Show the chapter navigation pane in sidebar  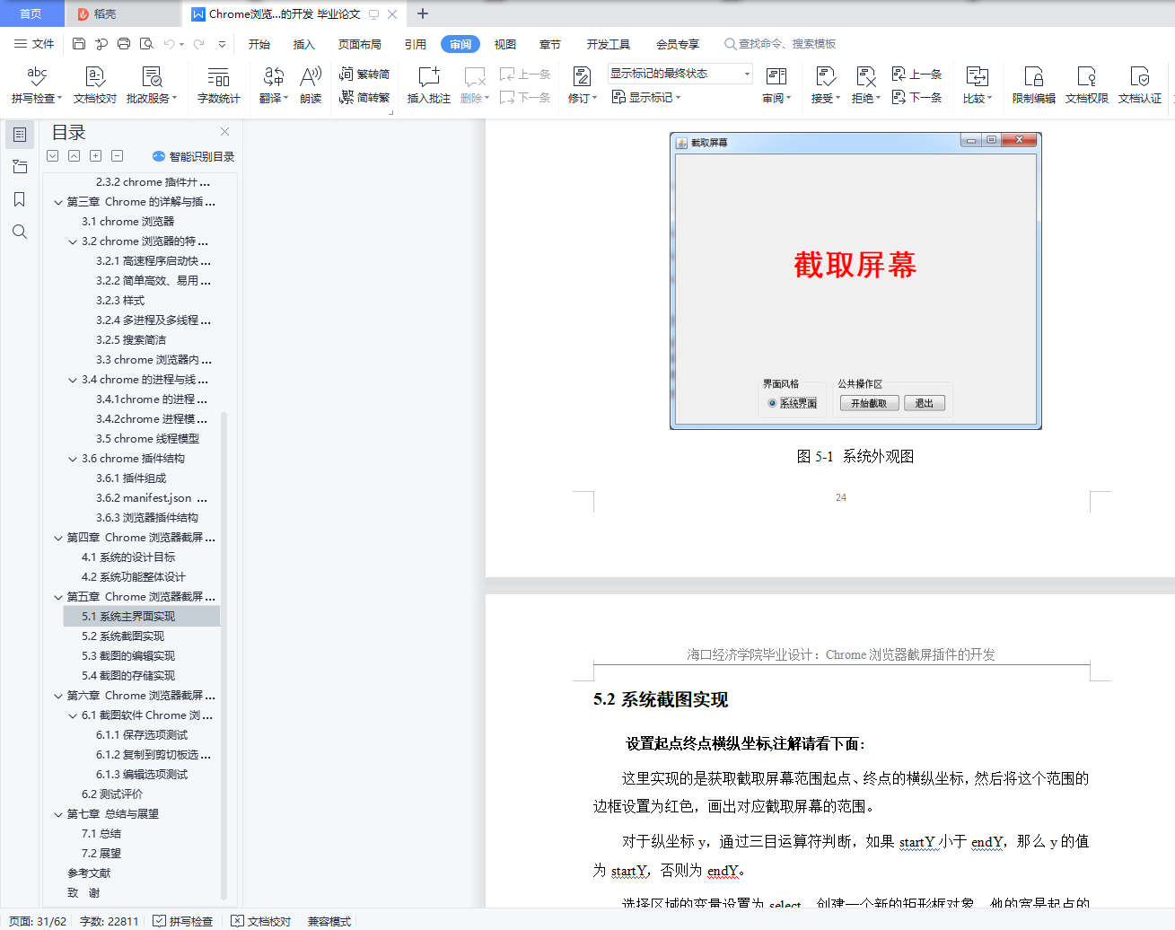[x=20, y=167]
